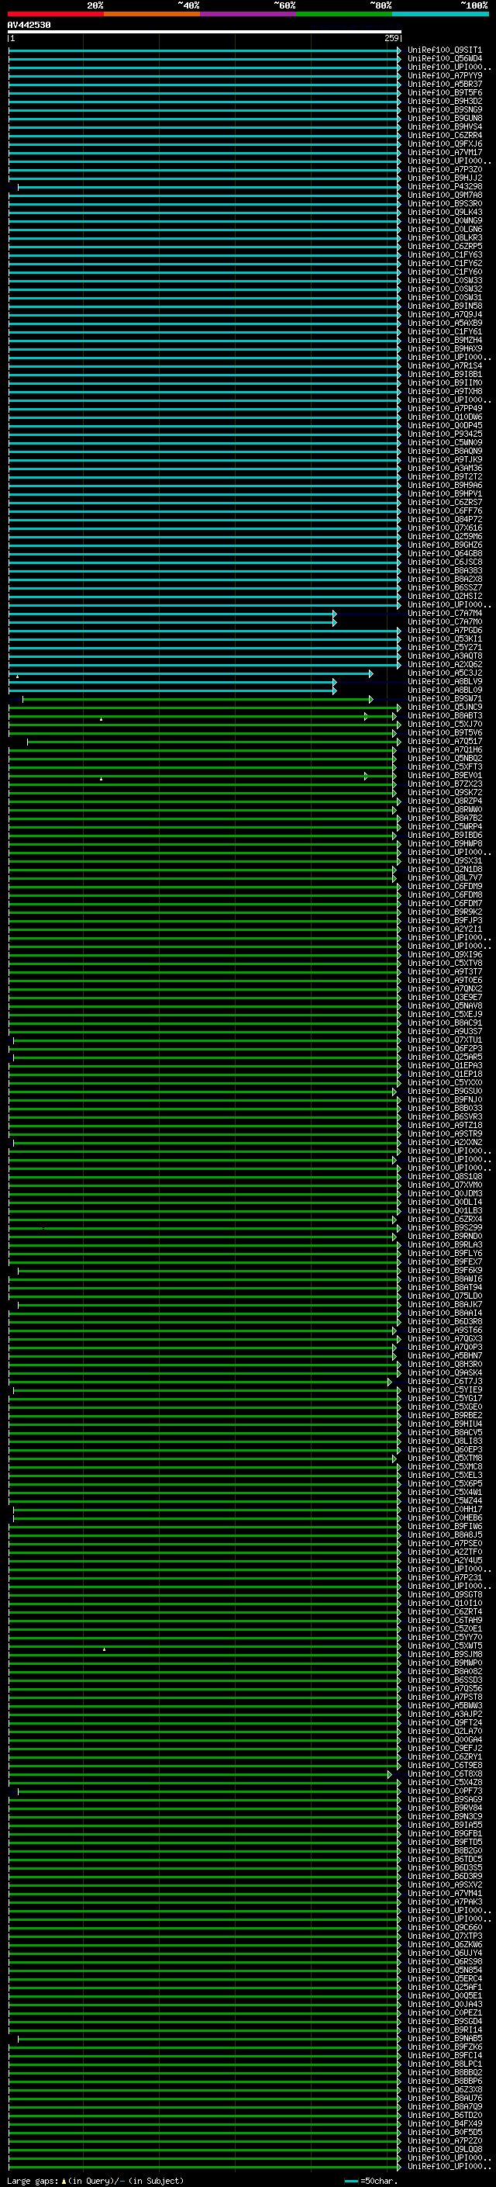Screen dimensions: 496x2187
Task: Click the cyan alignment bar for UniRef100_P43298
Action: point(208,187)
